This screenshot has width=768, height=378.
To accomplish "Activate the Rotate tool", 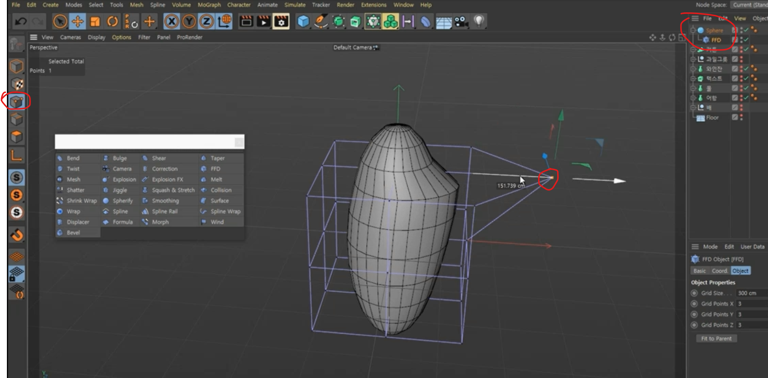I will click(112, 22).
